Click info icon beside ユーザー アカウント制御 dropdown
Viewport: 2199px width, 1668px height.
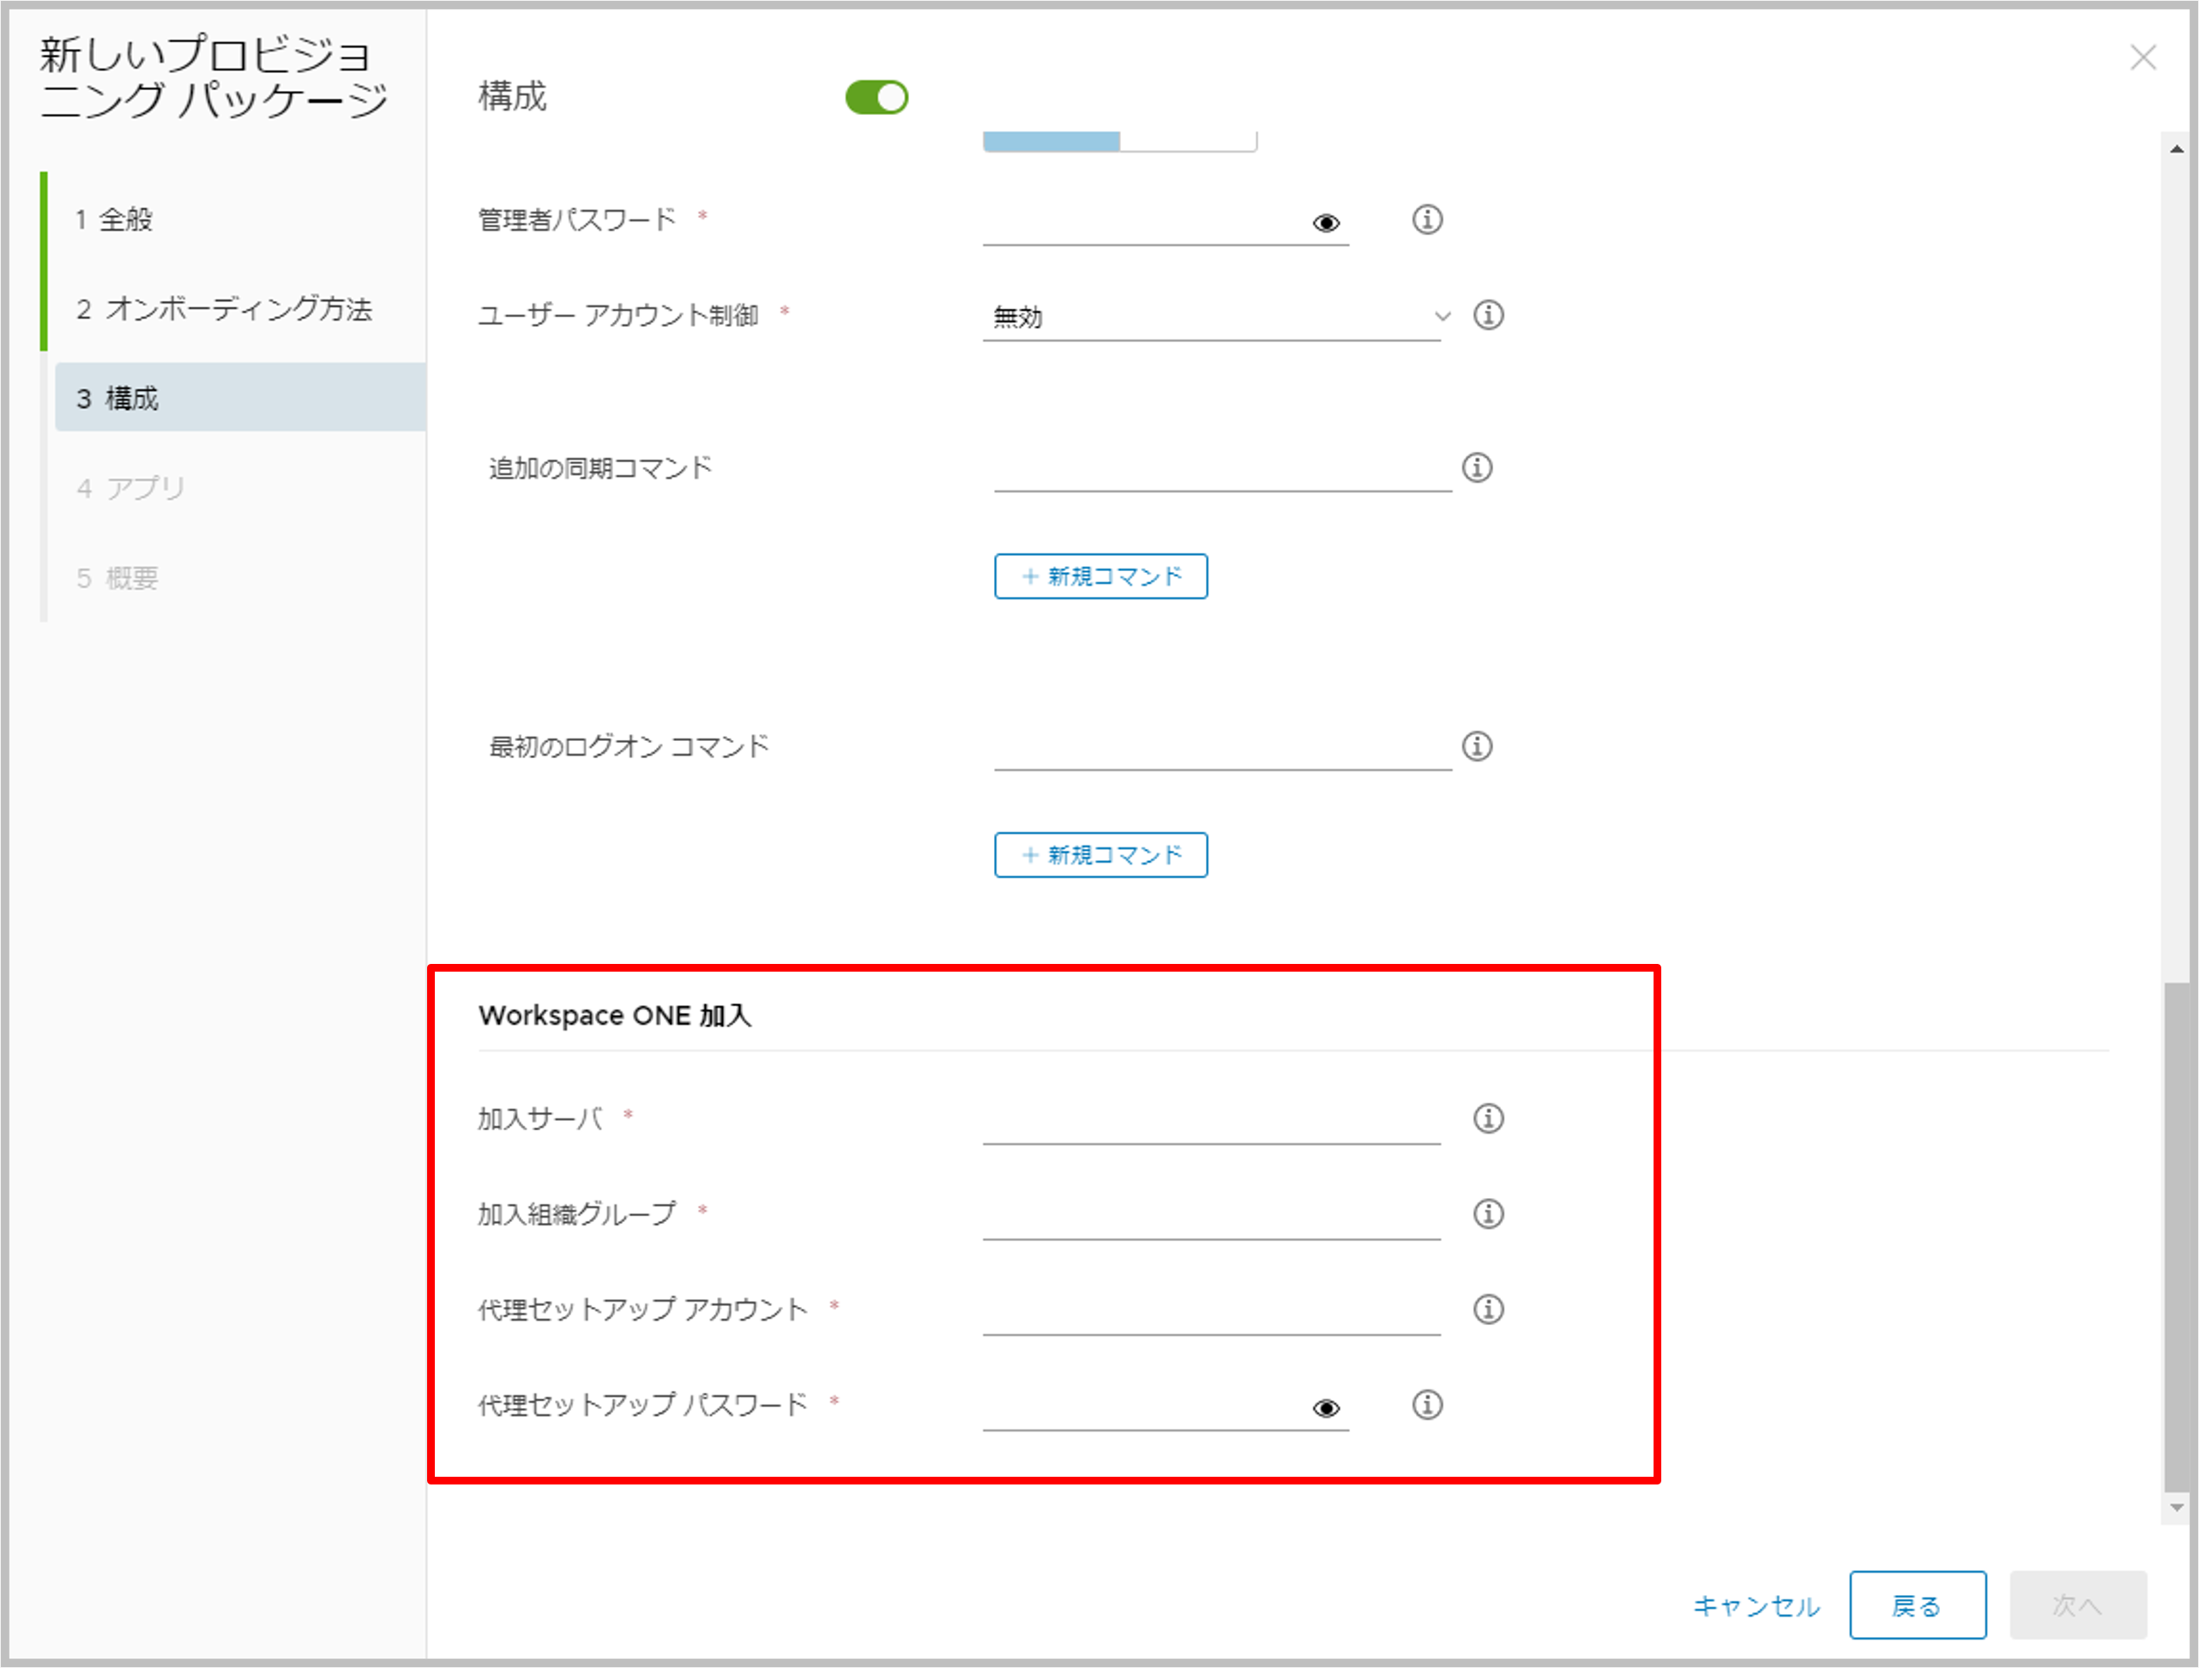[1487, 315]
